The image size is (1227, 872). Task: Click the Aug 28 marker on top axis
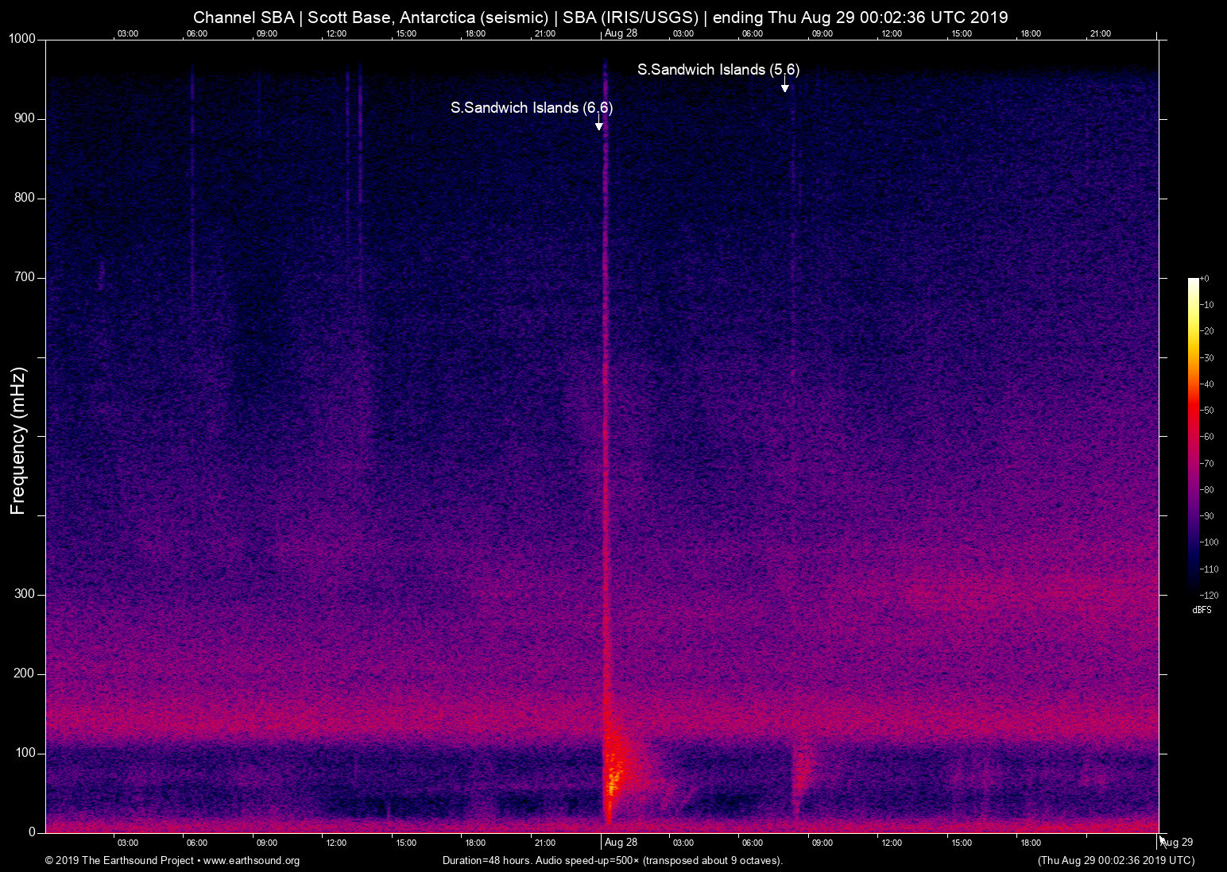[x=621, y=33]
